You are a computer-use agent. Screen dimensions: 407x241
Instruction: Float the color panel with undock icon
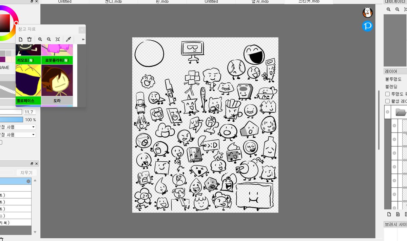(32, 2)
